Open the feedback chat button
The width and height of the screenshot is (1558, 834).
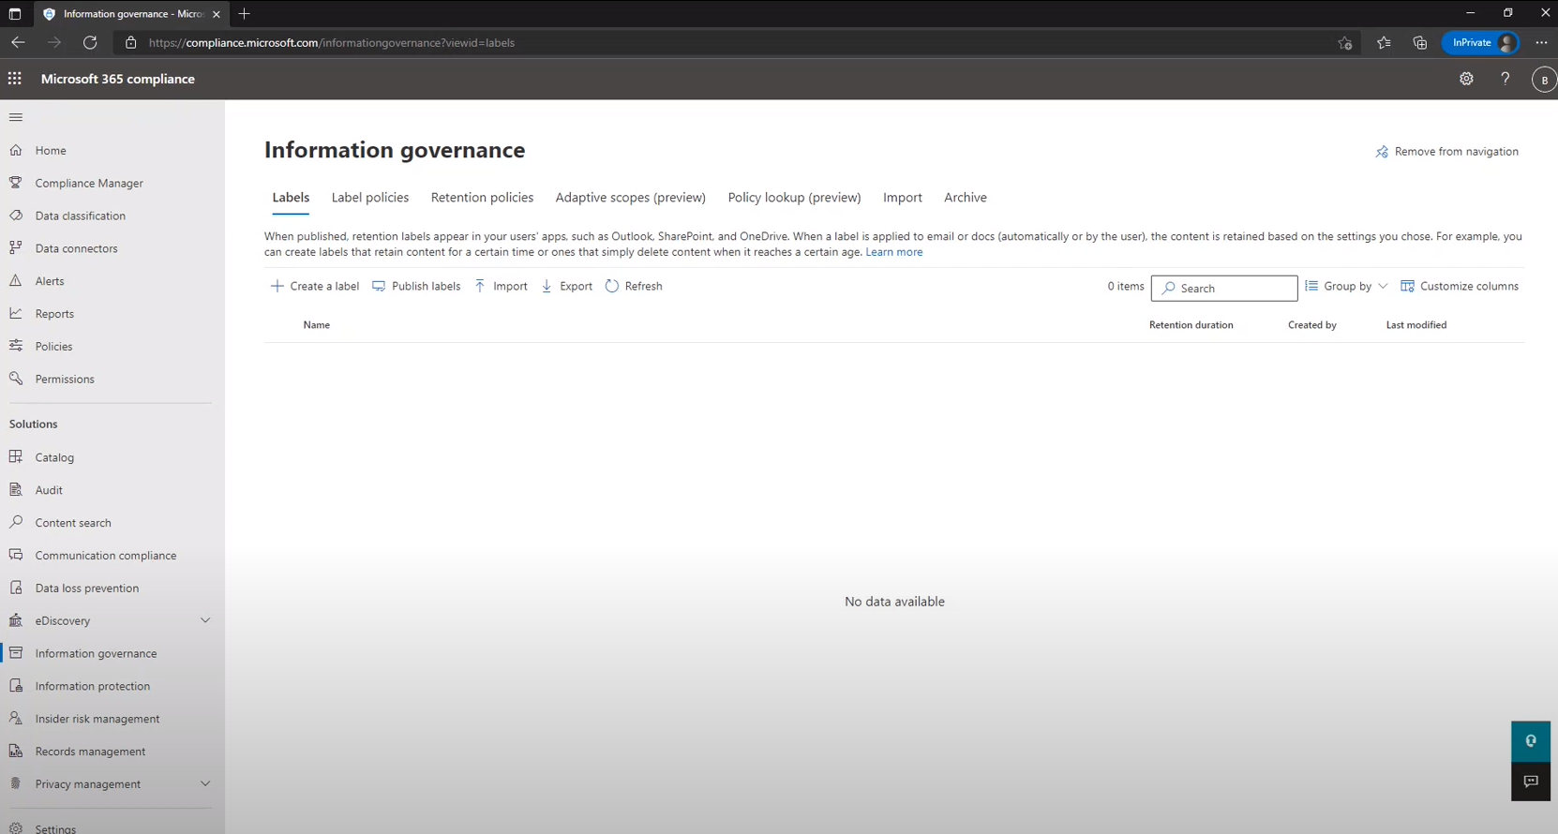coord(1531,782)
